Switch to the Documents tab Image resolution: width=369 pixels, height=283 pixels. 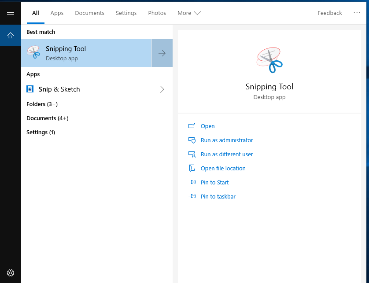(90, 13)
